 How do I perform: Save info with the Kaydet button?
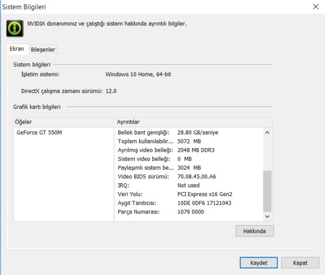259,263
